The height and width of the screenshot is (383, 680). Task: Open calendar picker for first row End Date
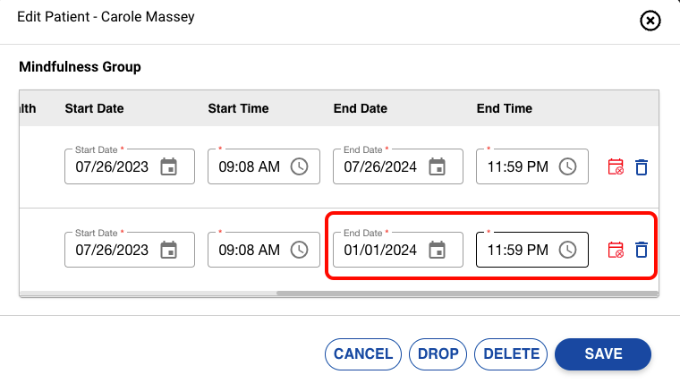[437, 166]
